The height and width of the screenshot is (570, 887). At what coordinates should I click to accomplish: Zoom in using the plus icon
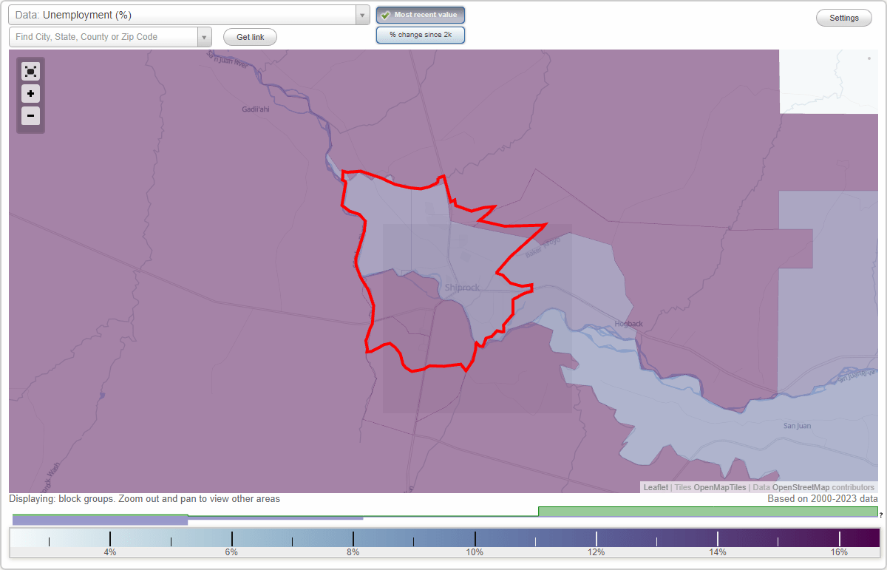click(30, 94)
